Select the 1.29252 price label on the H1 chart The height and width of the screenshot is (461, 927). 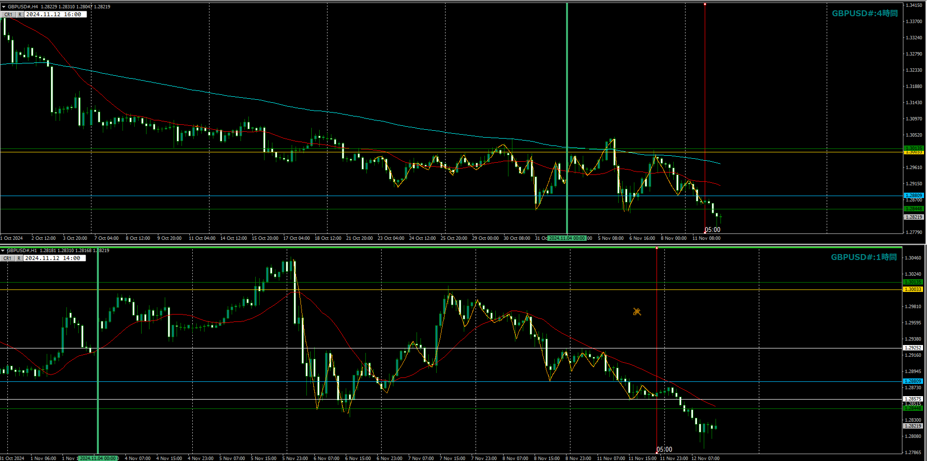[x=913, y=348]
